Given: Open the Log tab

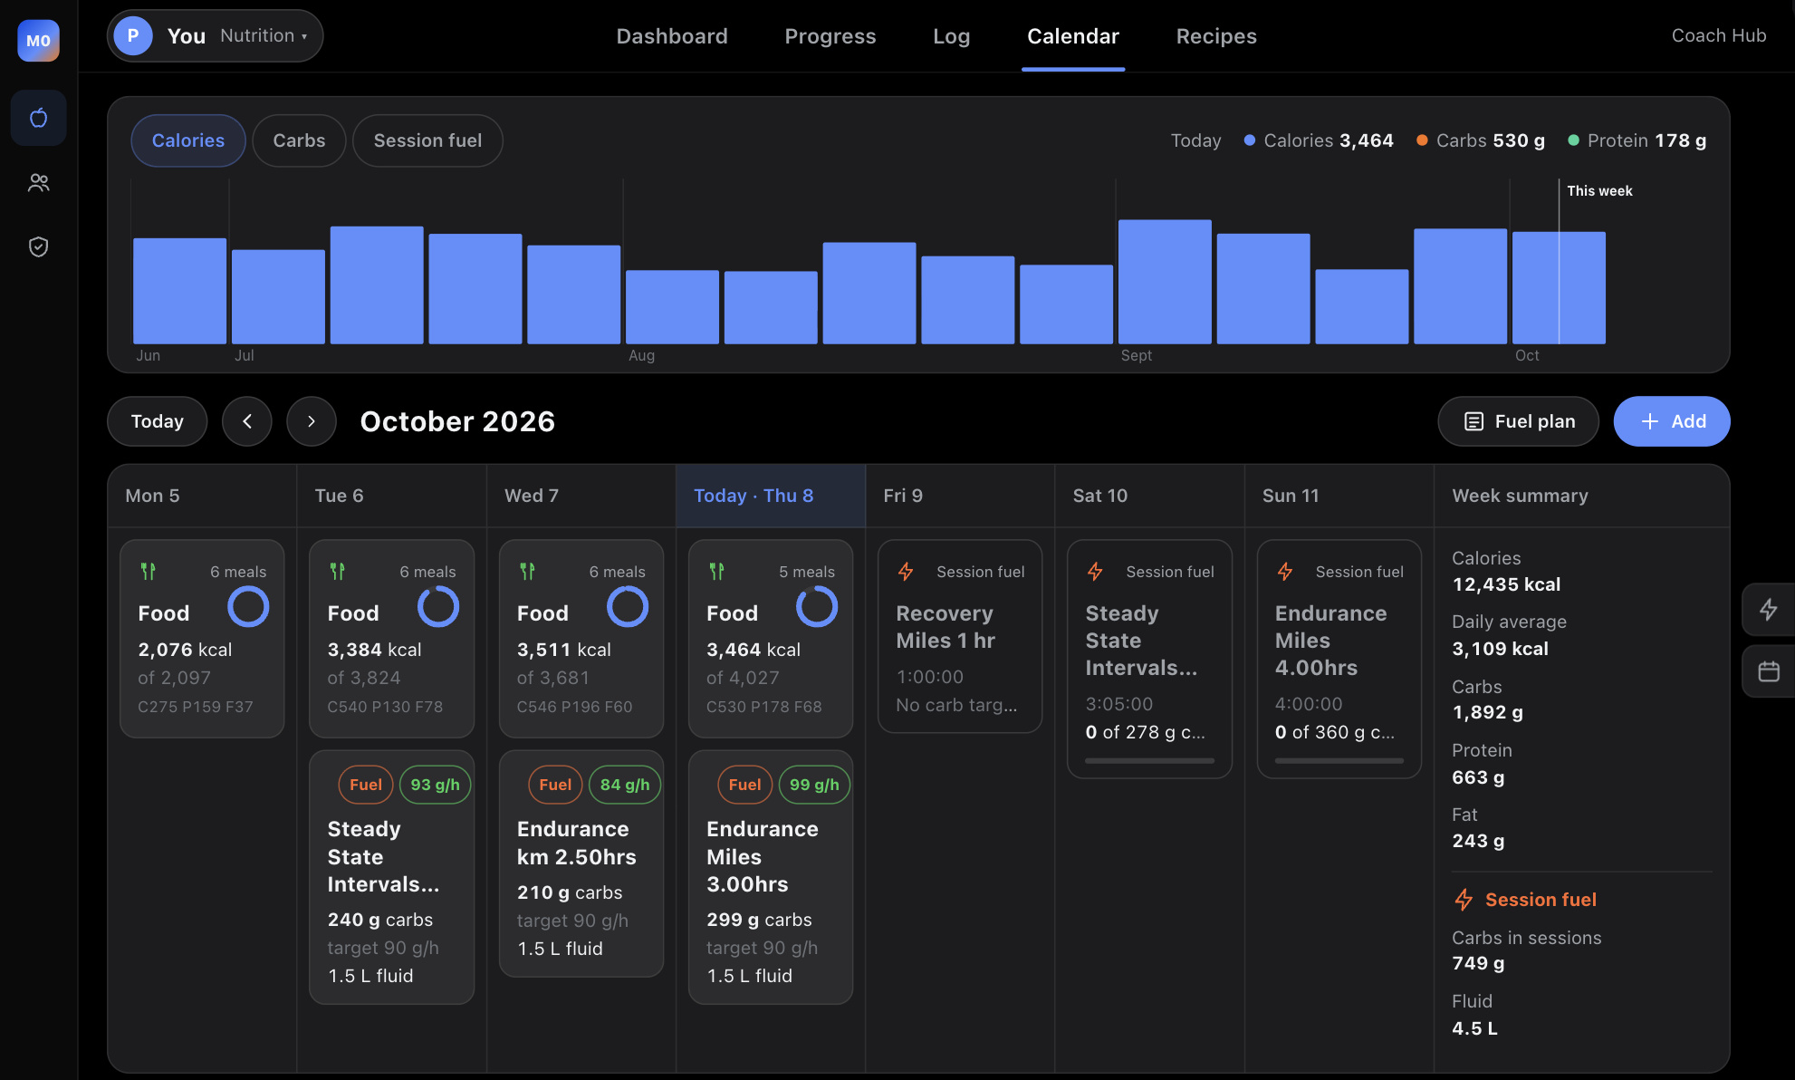Looking at the screenshot, I should (952, 36).
